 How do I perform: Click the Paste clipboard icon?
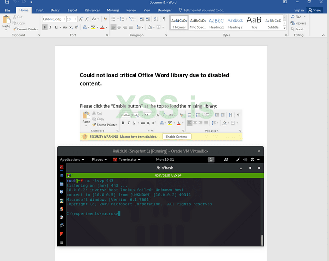[6, 20]
